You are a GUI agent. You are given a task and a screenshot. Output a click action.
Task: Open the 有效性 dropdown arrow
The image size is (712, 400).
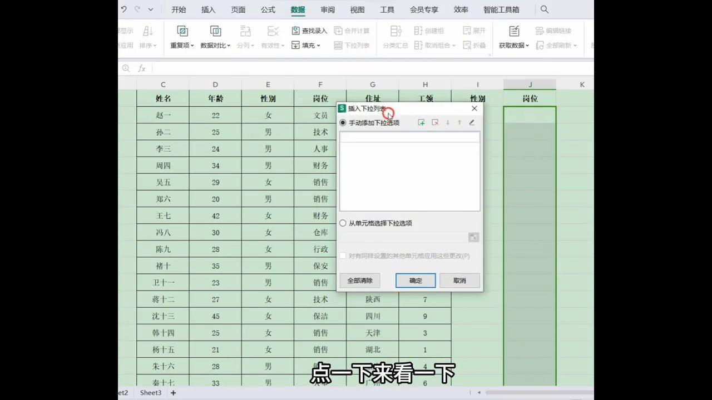[283, 46]
